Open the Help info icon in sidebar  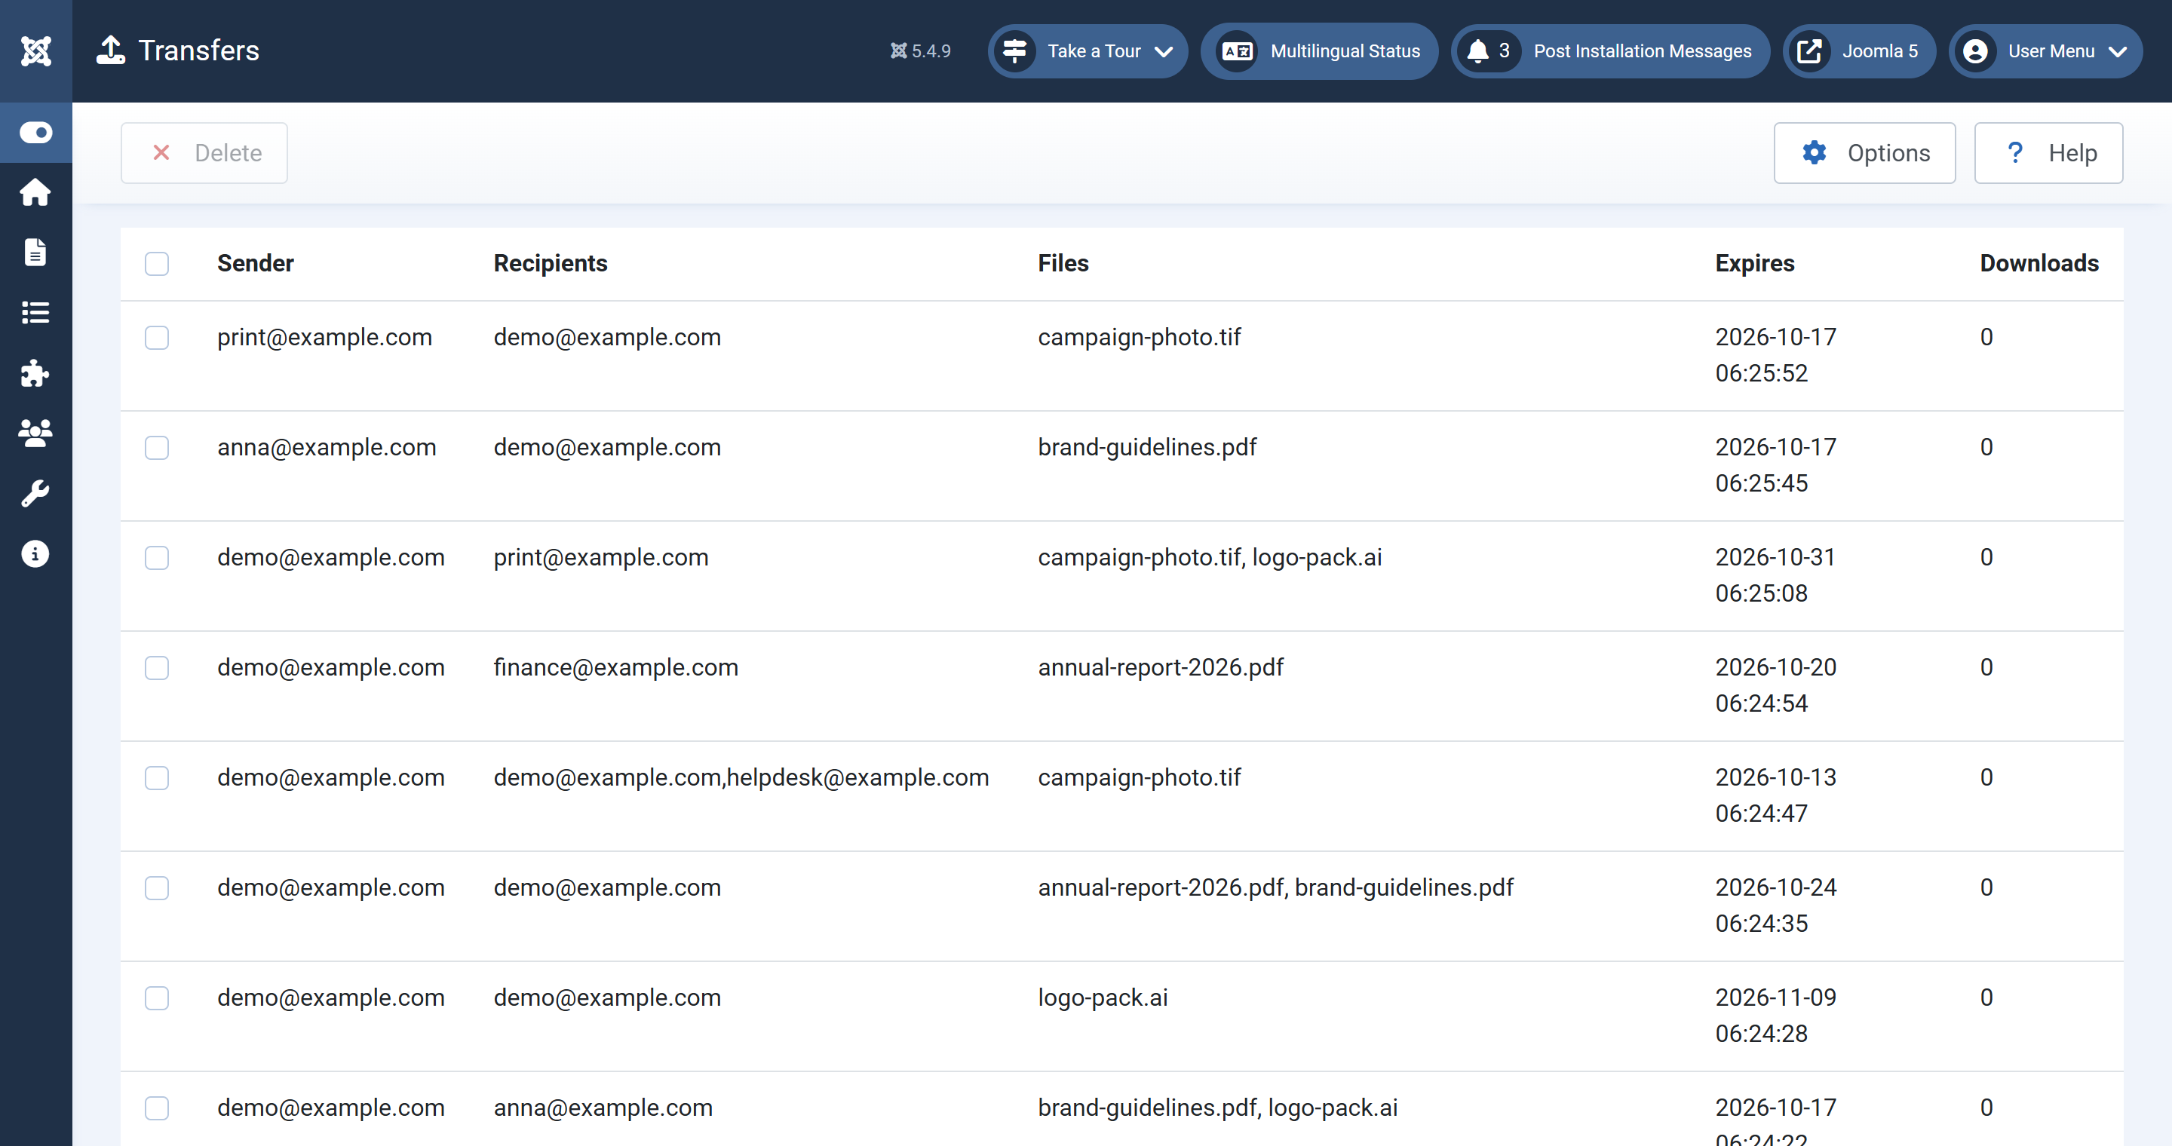pyautogui.click(x=35, y=553)
